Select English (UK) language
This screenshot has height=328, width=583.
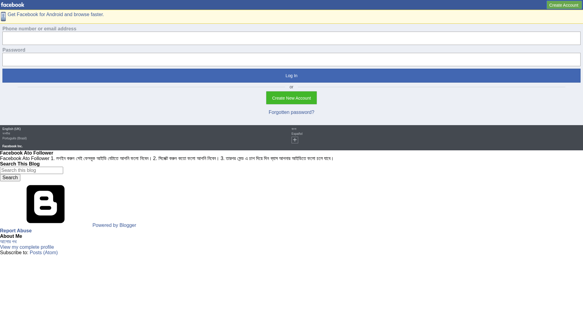coord(12,129)
